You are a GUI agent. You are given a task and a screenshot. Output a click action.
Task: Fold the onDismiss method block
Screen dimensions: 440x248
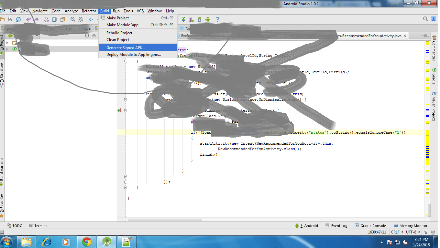pyautogui.click(x=126, y=110)
